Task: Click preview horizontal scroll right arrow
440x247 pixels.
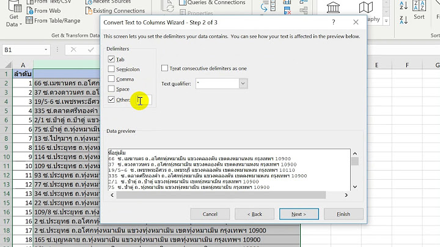Action: (x=346, y=195)
